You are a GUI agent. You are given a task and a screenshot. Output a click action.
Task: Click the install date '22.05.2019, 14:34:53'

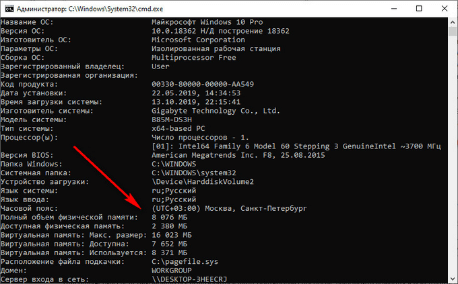point(196,93)
